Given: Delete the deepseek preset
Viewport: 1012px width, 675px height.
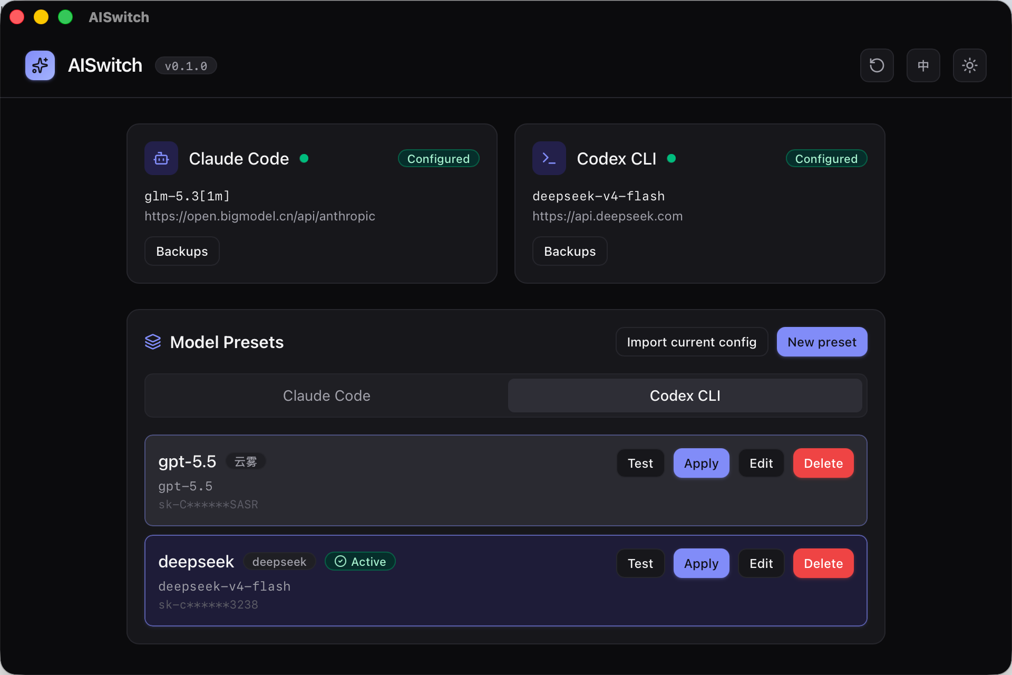Looking at the screenshot, I should [x=823, y=563].
